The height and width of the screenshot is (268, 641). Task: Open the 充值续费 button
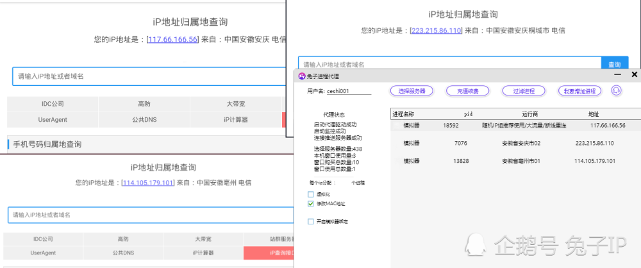[x=468, y=91]
